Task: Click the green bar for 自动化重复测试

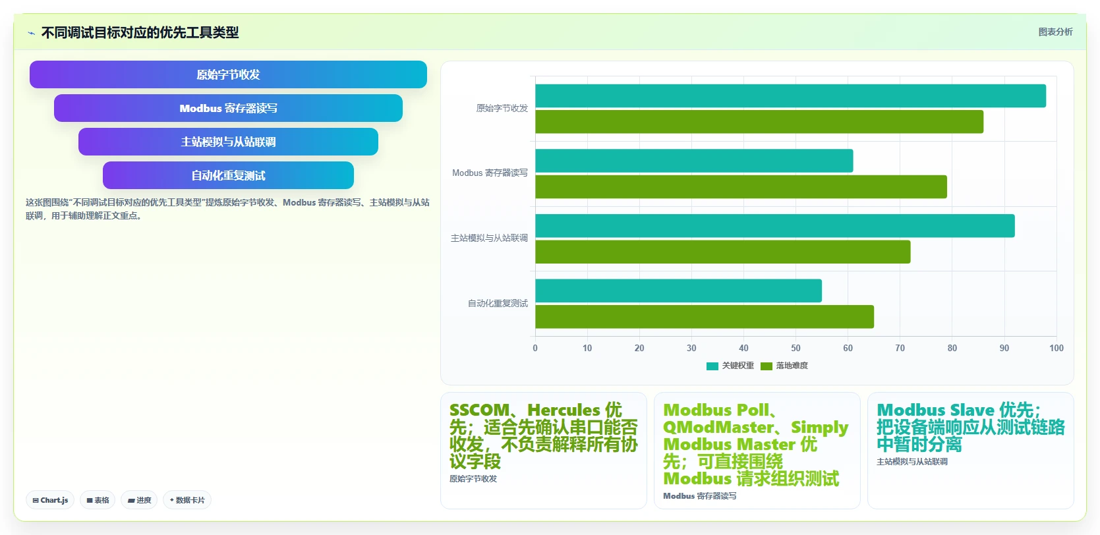Action: [705, 317]
